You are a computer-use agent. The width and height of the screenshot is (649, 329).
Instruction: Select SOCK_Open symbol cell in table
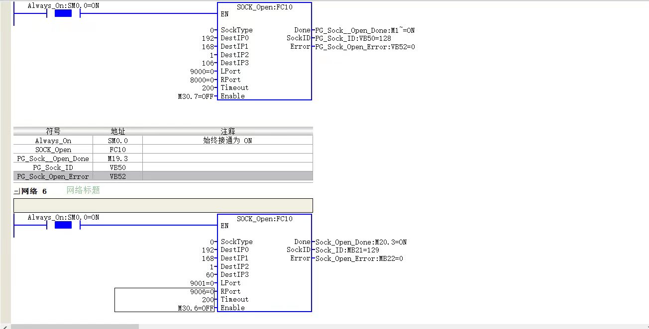(x=53, y=150)
